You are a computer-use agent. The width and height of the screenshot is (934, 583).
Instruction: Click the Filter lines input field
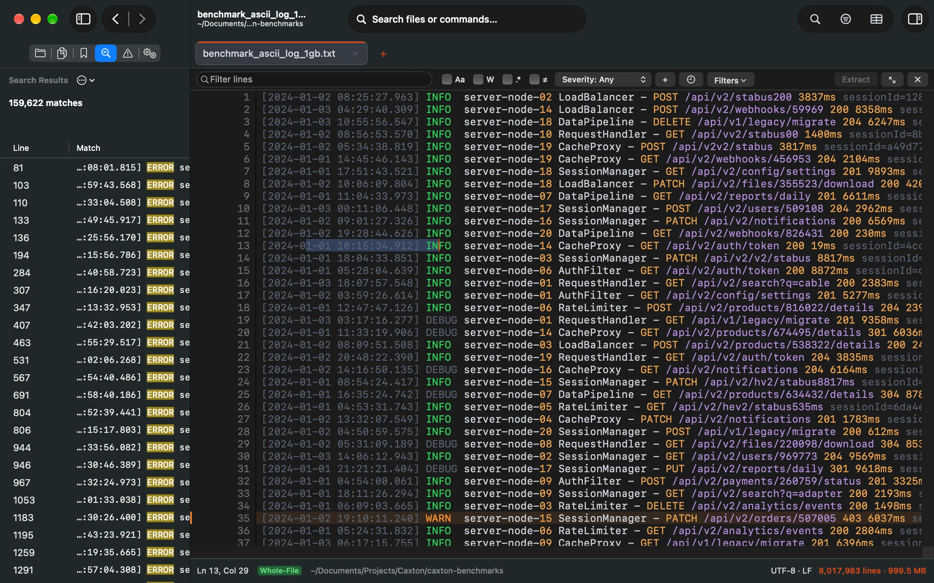tap(314, 79)
